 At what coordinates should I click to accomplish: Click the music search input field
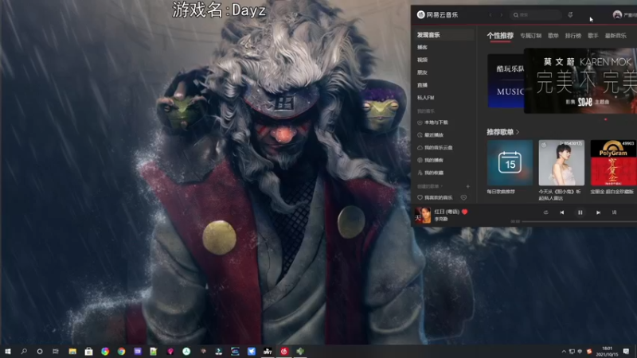coord(536,15)
